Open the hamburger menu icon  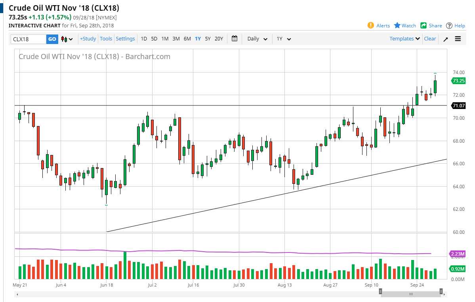point(458,38)
